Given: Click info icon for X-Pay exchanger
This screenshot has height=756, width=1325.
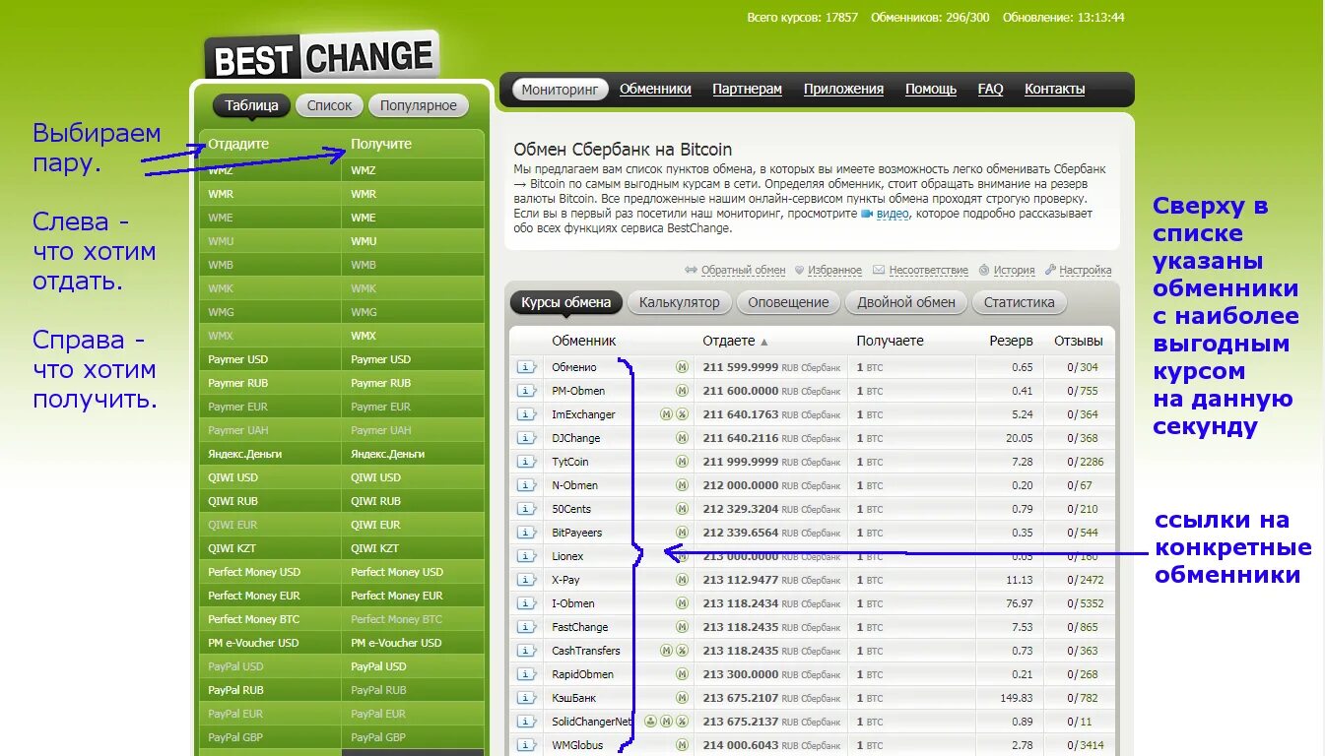Looking at the screenshot, I should click(527, 580).
